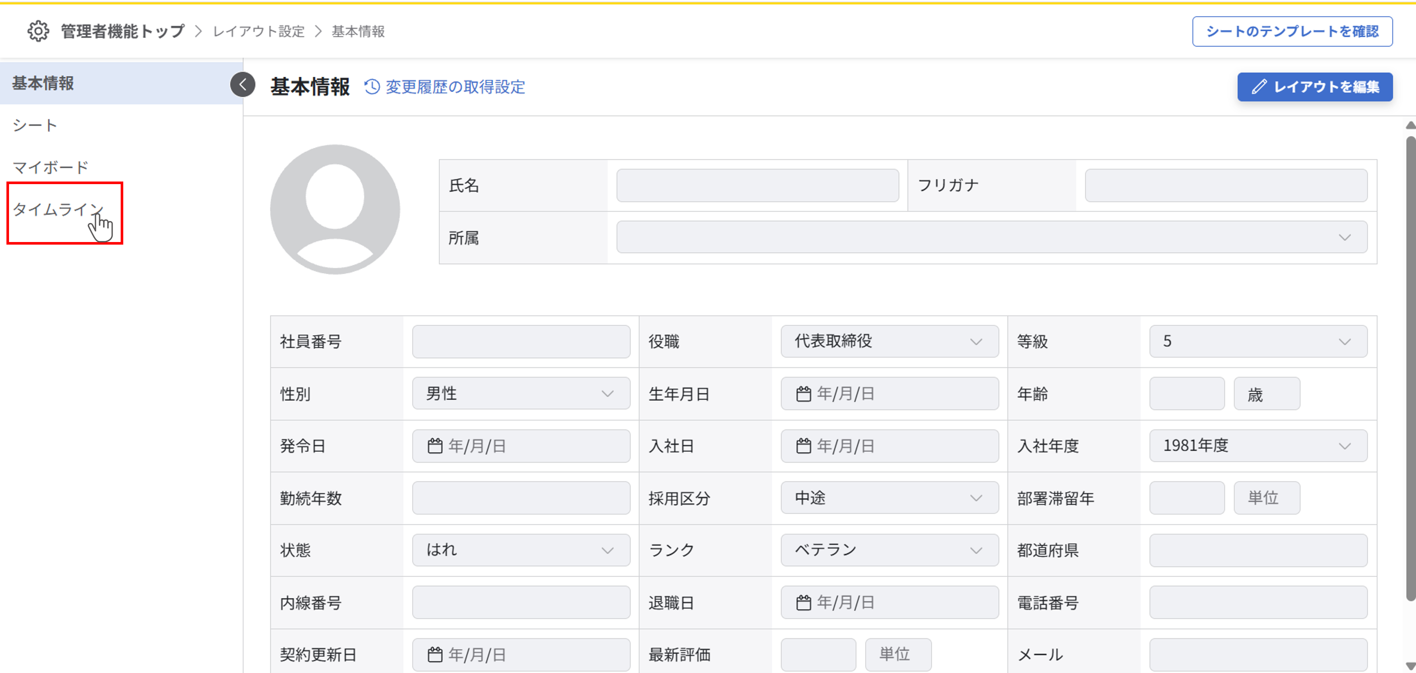Click calendar icon in 生年月日 field

804,394
